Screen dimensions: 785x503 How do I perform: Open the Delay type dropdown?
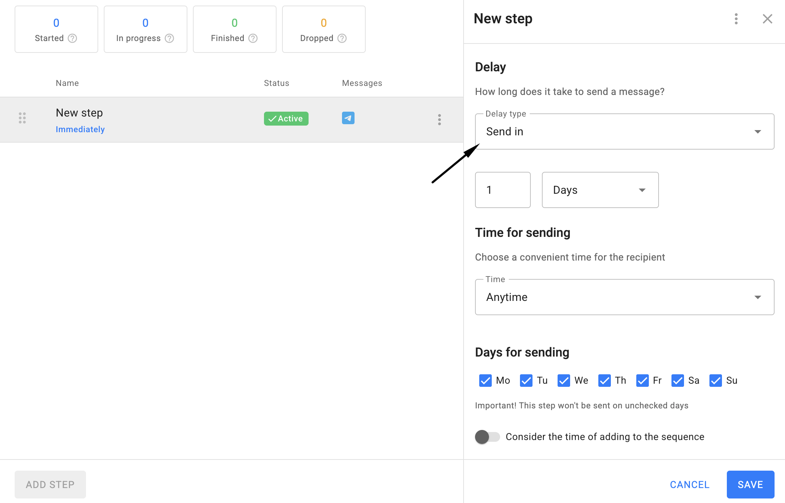click(x=624, y=132)
